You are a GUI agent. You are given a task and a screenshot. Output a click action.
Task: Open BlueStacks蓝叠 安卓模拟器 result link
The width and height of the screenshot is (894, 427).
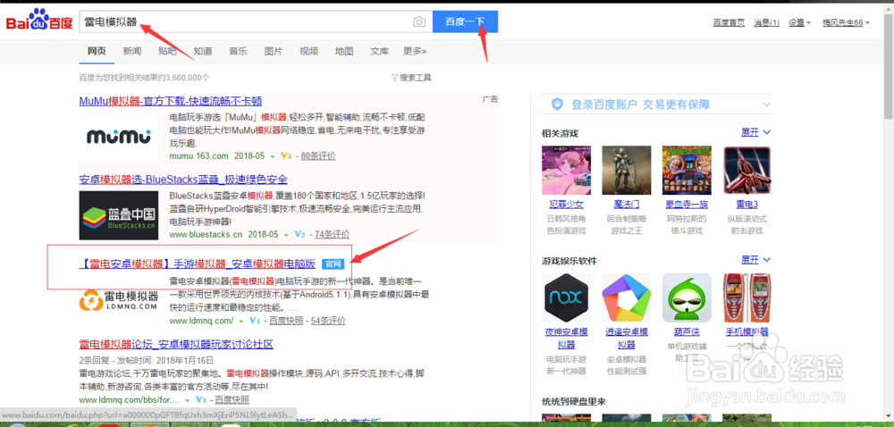pos(183,180)
